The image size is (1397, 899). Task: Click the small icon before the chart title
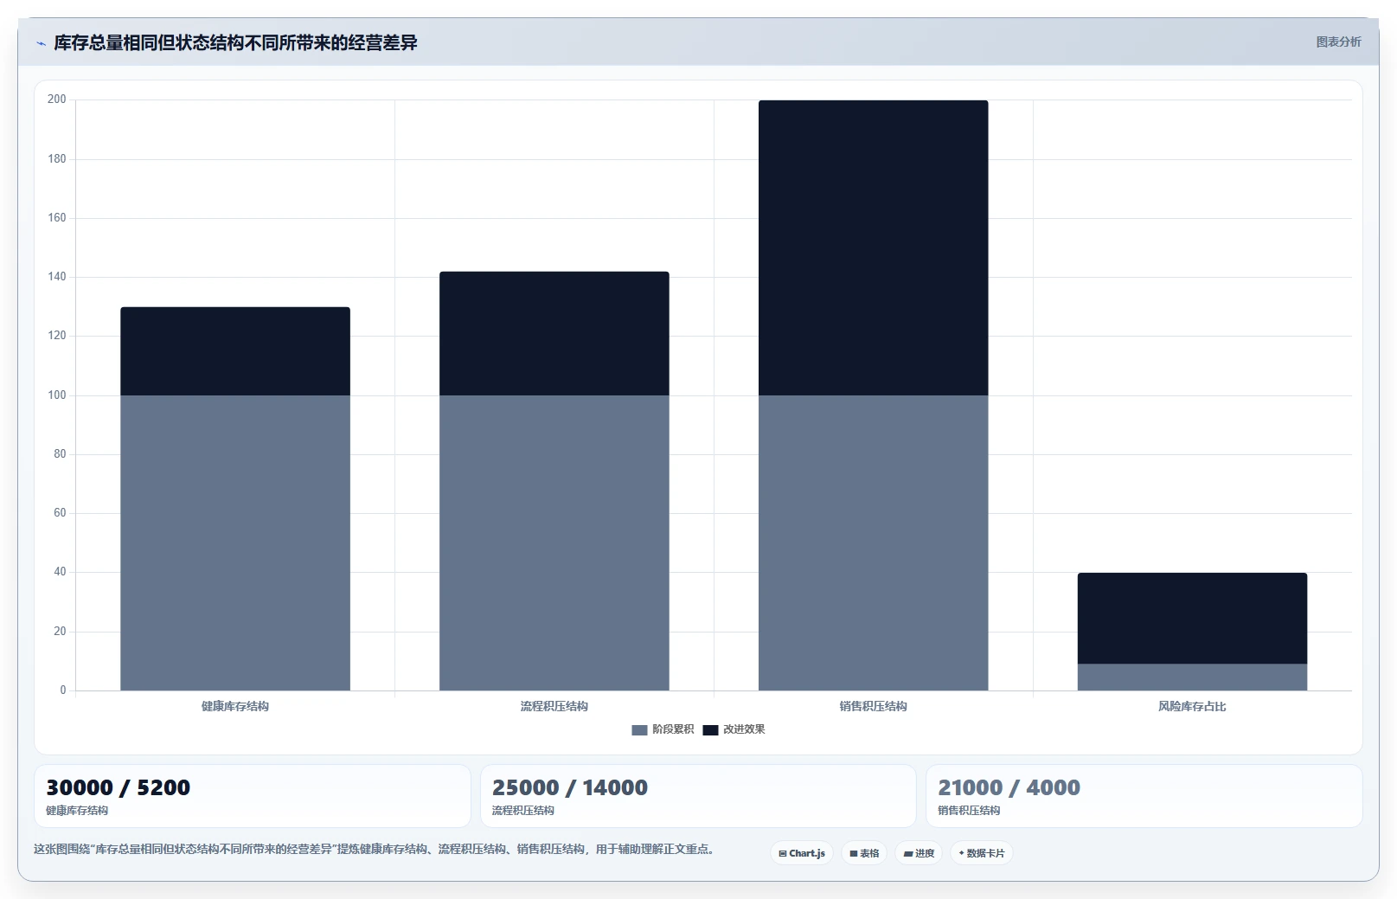click(x=41, y=43)
